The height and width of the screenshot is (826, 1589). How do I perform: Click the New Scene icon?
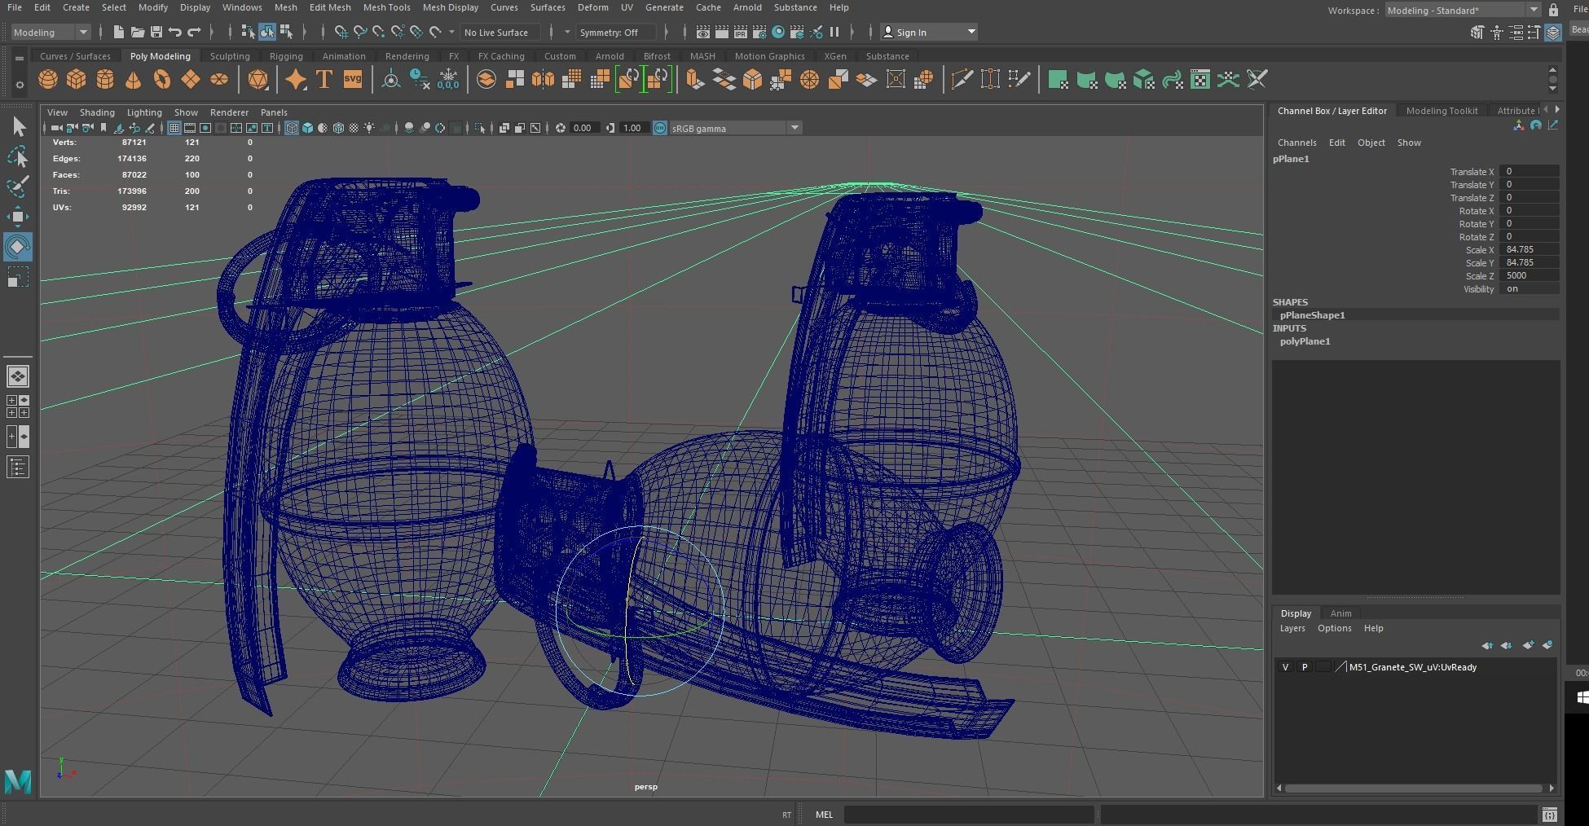coord(119,32)
